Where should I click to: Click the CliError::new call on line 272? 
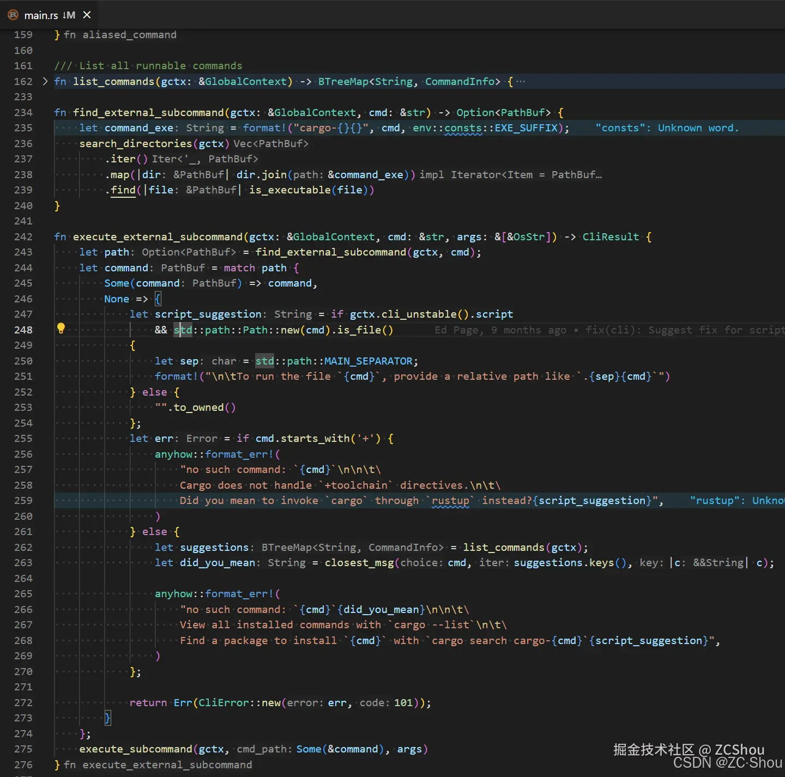click(x=239, y=703)
